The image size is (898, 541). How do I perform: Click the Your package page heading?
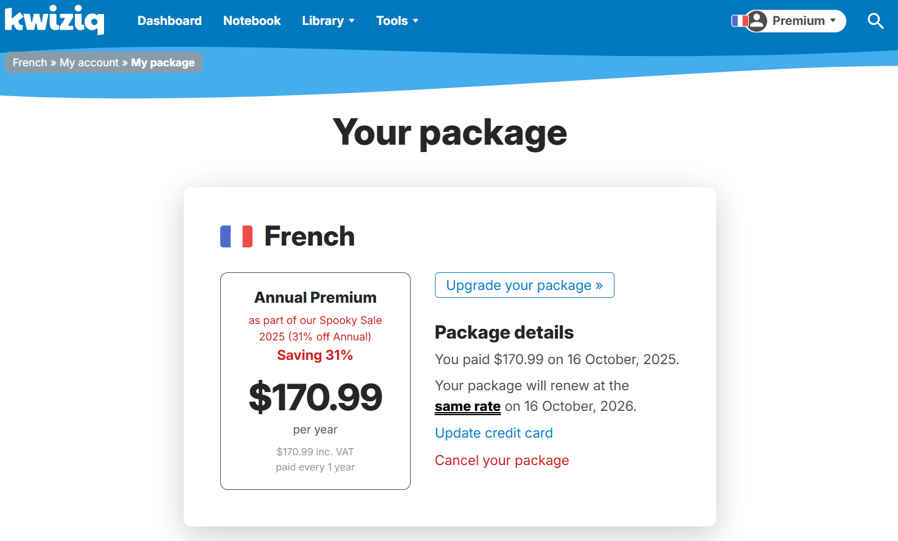coord(449,133)
